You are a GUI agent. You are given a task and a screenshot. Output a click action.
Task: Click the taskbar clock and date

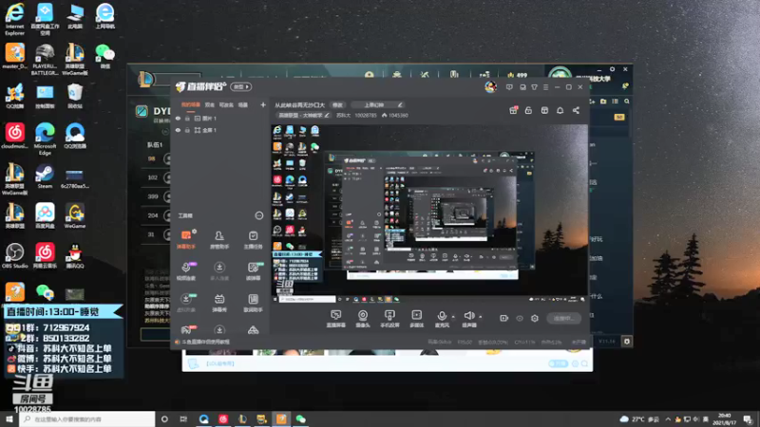tap(725, 419)
